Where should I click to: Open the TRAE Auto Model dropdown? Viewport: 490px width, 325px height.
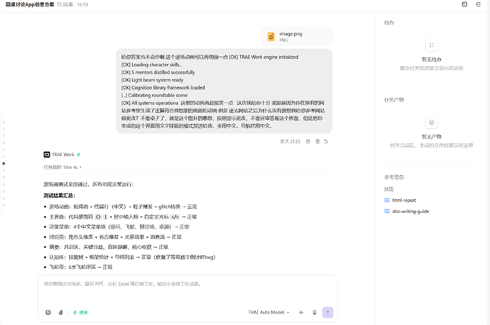click(x=268, y=312)
